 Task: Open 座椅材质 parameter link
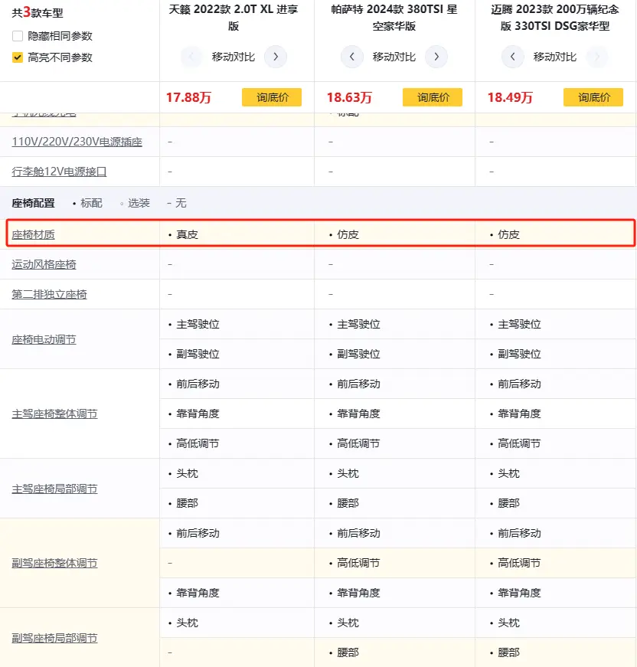click(33, 234)
